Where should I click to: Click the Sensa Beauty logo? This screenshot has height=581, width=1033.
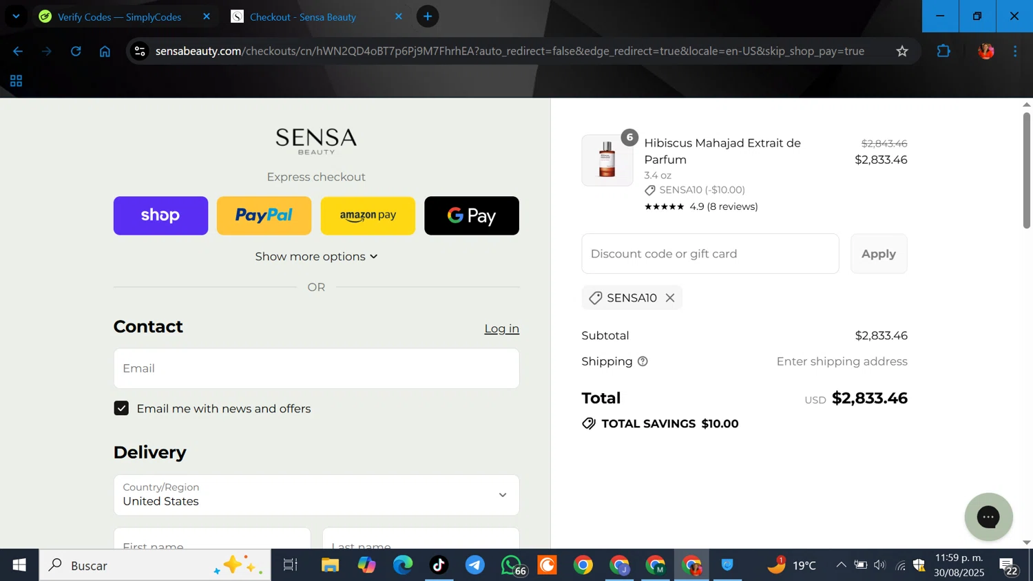tap(316, 141)
